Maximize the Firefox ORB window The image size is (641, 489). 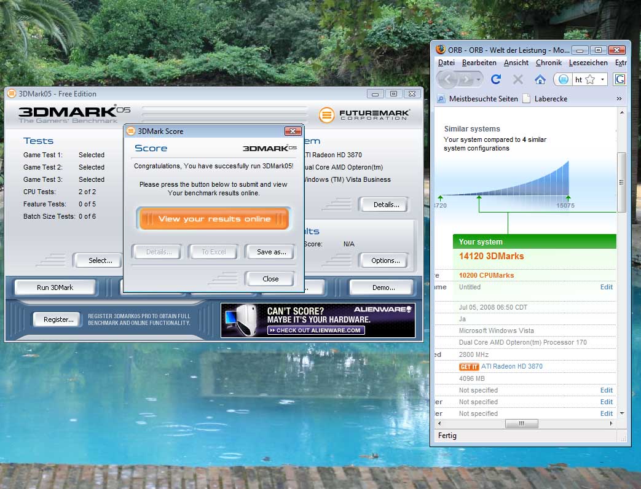tap(598, 50)
